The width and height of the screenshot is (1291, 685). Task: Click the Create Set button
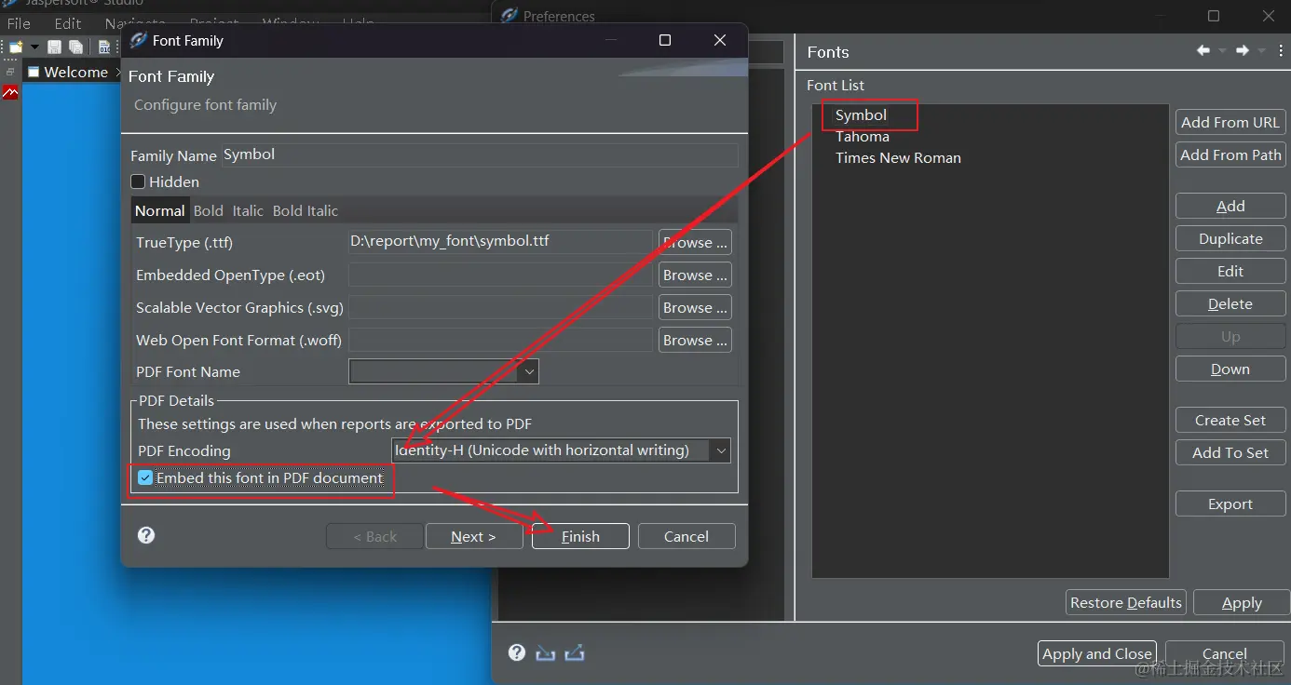coord(1230,420)
